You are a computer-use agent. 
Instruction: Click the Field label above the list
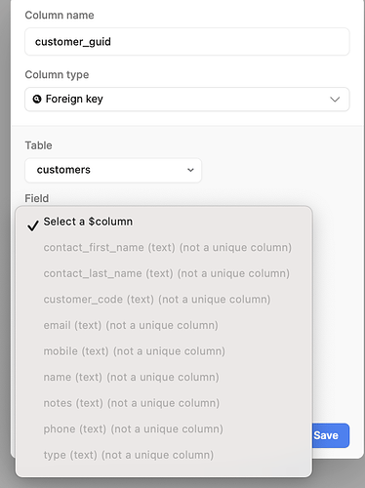click(37, 198)
